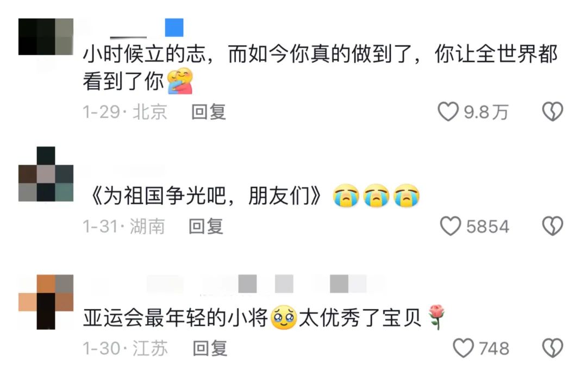
Task: Select the comment text 小时候立的志
Action: [144, 54]
